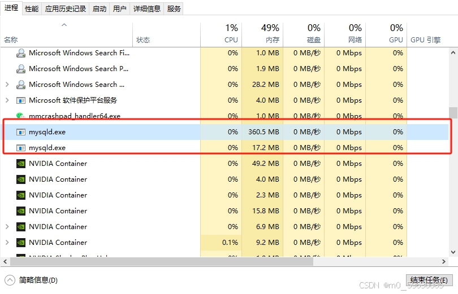This screenshot has height=294, width=458.
Task: Sort by the 状态 column header
Action: point(166,34)
